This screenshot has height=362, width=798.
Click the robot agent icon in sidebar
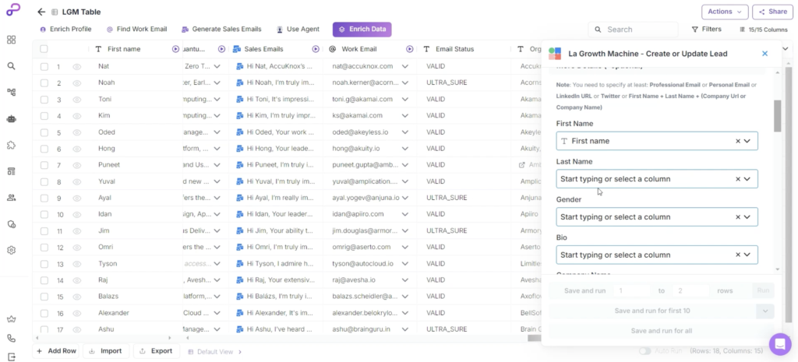point(12,119)
